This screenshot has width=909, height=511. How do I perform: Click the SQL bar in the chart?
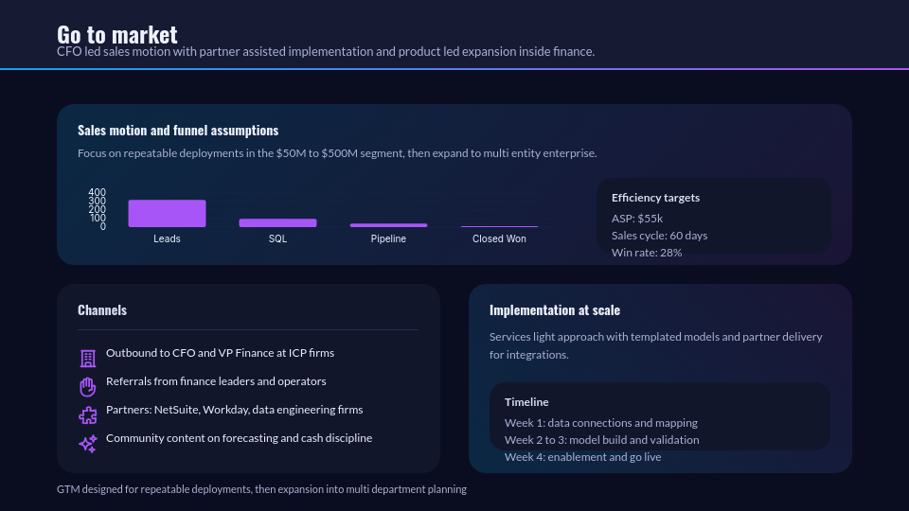point(277,222)
